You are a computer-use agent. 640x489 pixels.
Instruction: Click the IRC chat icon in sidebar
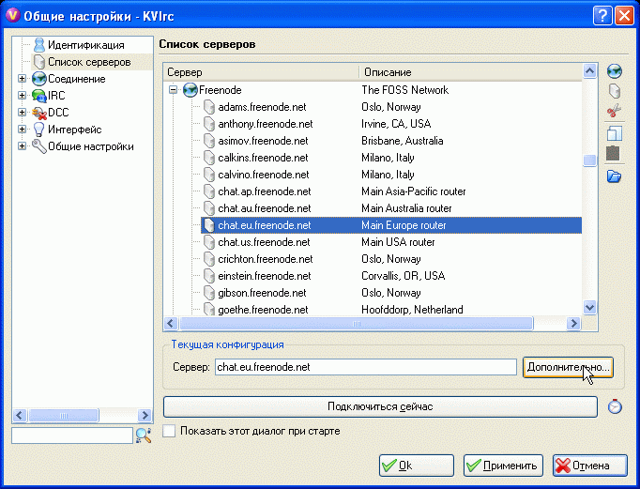click(x=39, y=96)
